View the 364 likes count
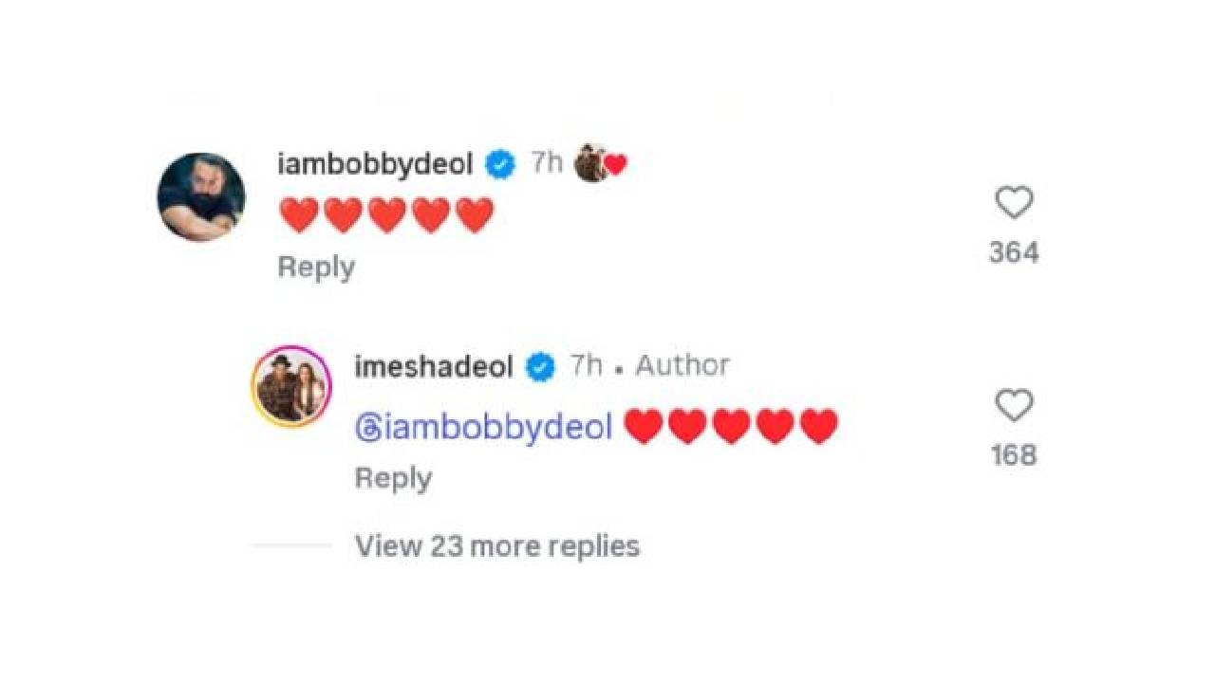1215x683 pixels. pos(1014,253)
